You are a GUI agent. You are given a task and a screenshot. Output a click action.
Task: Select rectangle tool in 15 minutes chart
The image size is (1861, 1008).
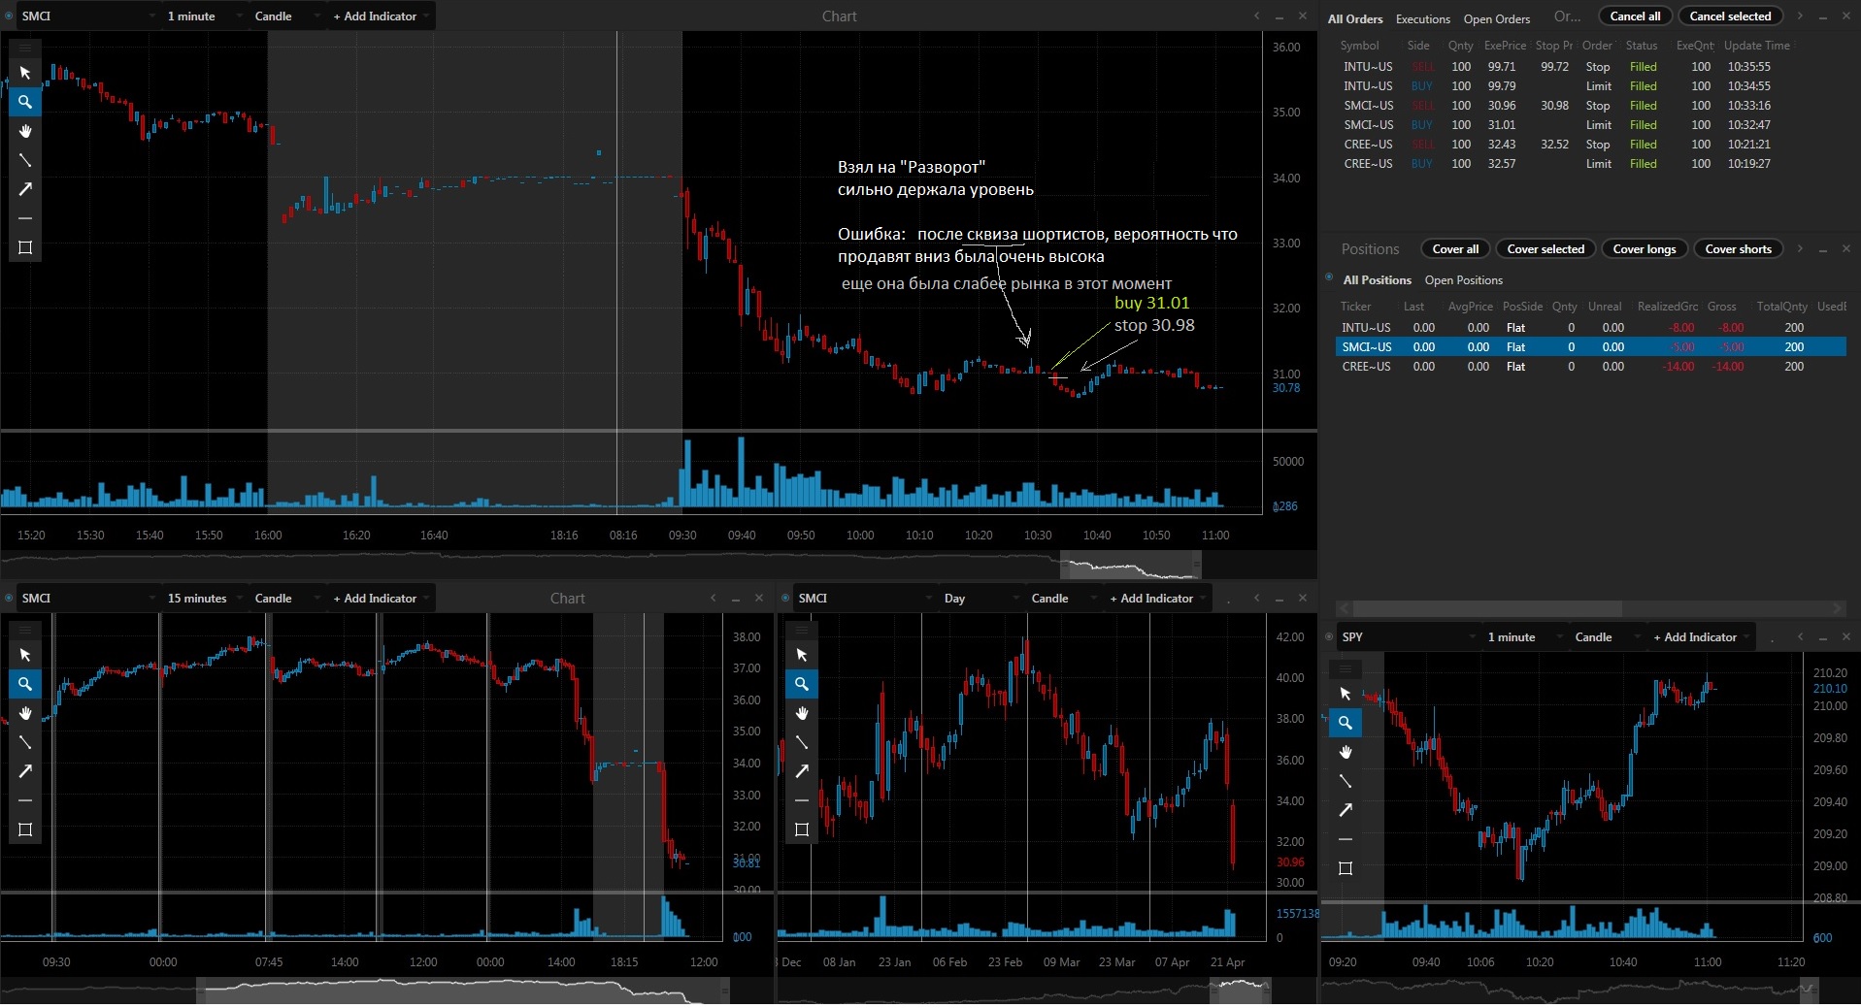click(25, 829)
